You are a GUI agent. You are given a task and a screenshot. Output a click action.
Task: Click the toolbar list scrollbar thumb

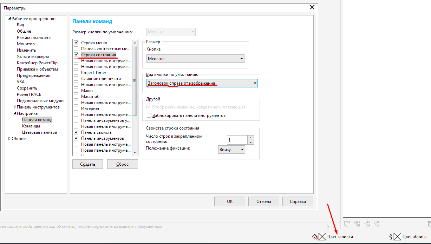coord(135,80)
